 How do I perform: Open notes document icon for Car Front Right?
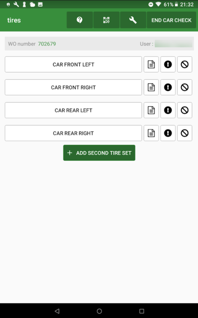[151, 87]
